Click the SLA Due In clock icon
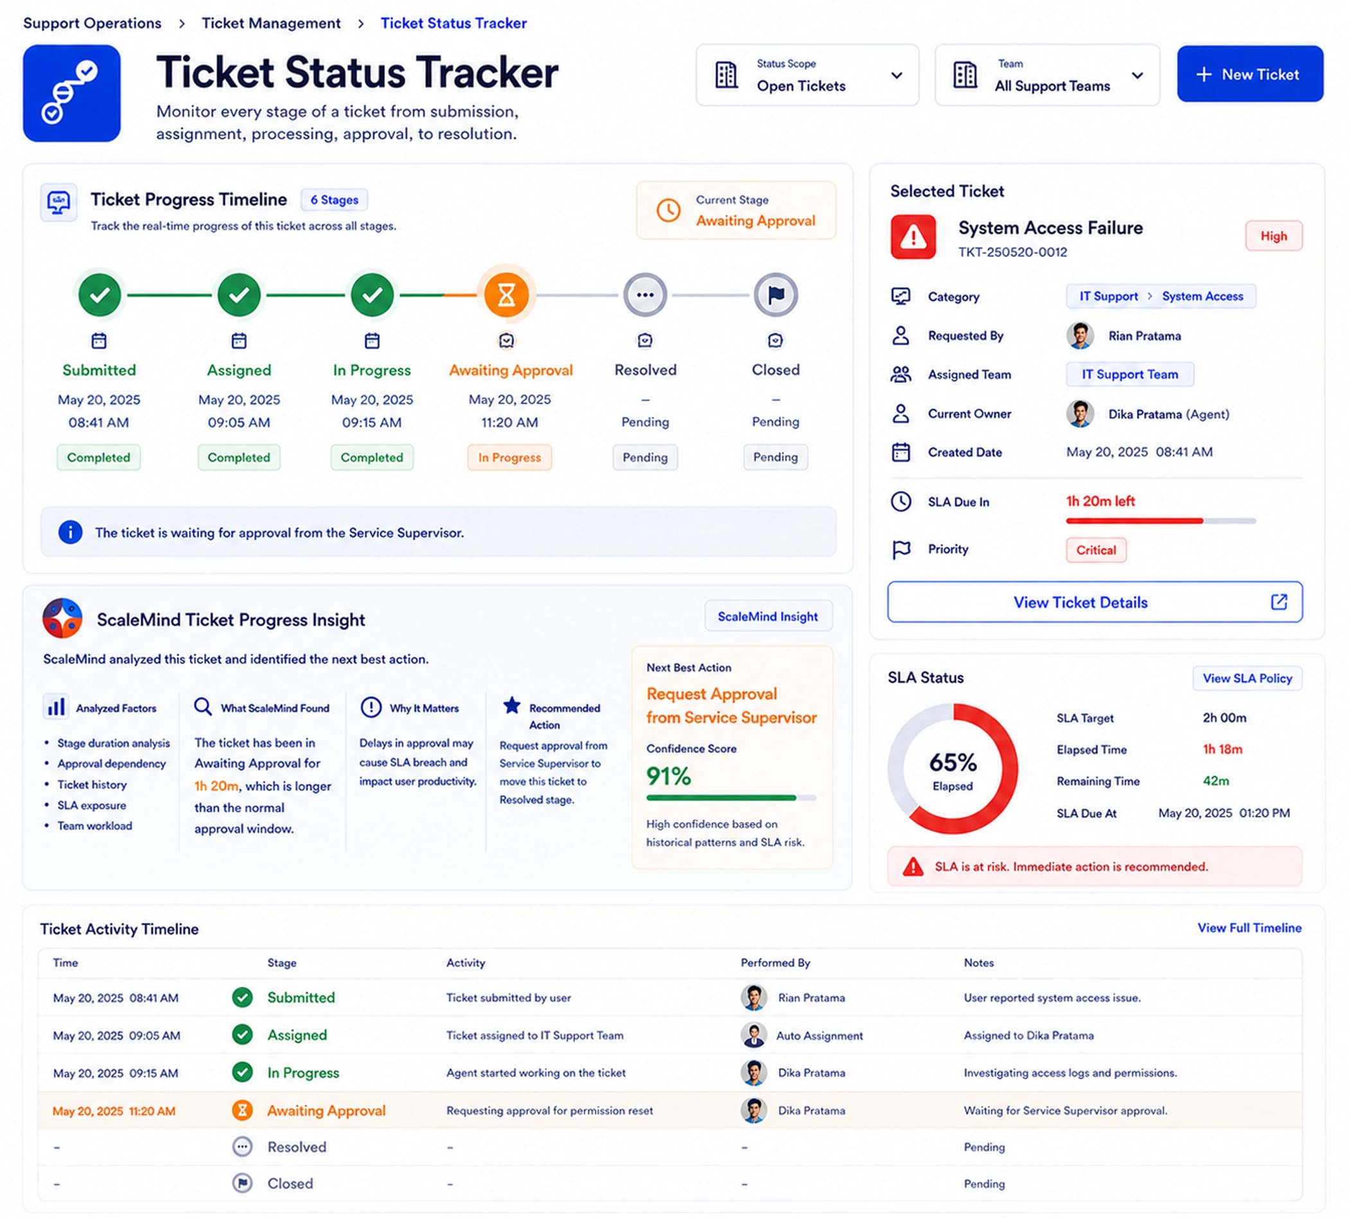 tap(901, 501)
